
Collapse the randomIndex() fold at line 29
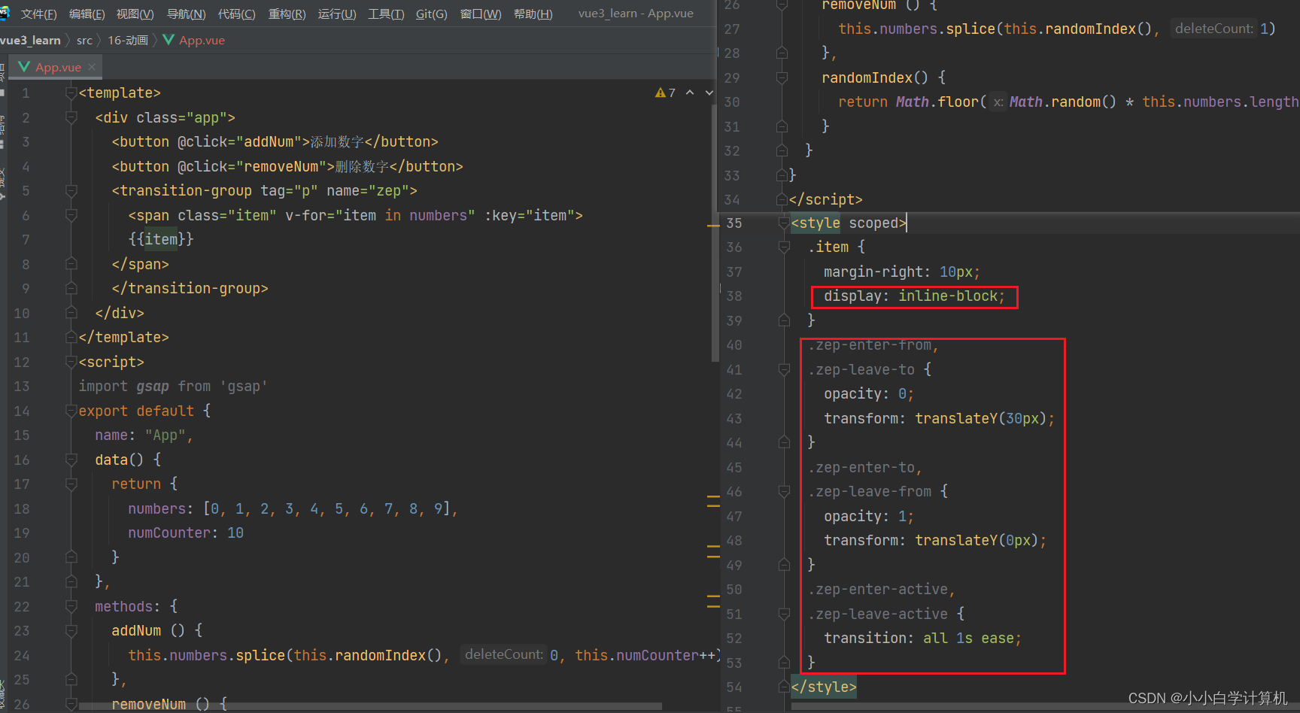pos(782,77)
